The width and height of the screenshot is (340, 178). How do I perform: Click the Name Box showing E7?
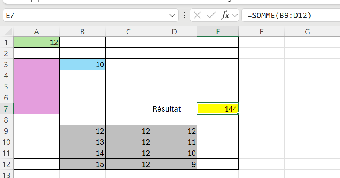pos(84,16)
